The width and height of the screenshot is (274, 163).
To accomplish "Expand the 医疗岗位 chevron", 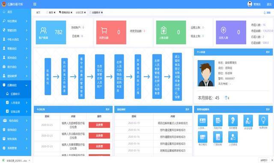I will 27,67.
